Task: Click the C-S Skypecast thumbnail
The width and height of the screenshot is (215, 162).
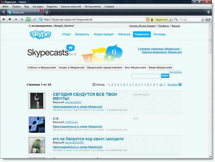Action: (x=37, y=125)
